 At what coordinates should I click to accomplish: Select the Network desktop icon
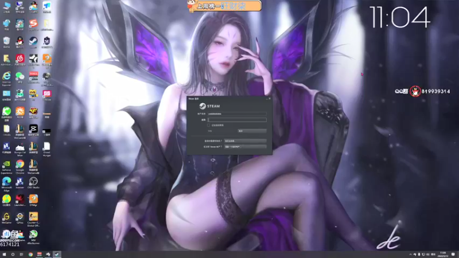click(x=6, y=25)
